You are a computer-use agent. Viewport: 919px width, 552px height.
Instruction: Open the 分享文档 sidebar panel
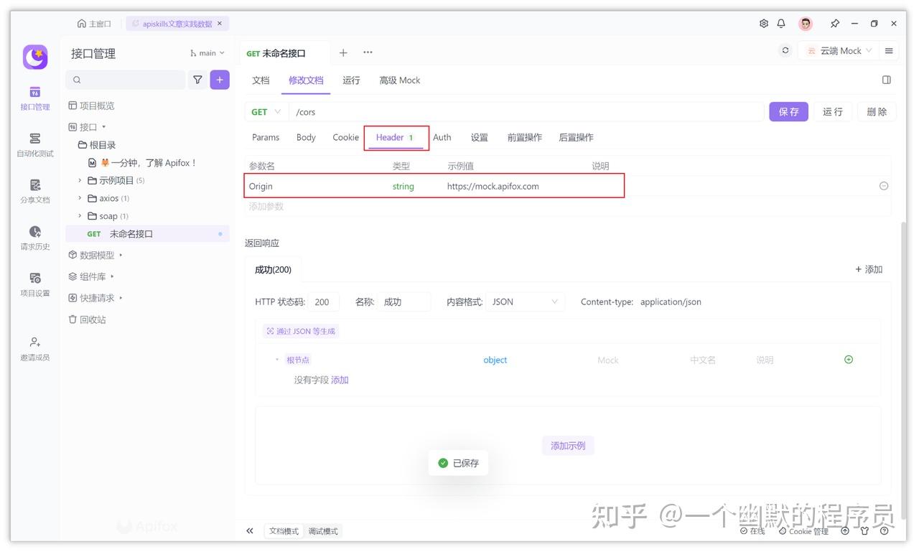click(34, 192)
